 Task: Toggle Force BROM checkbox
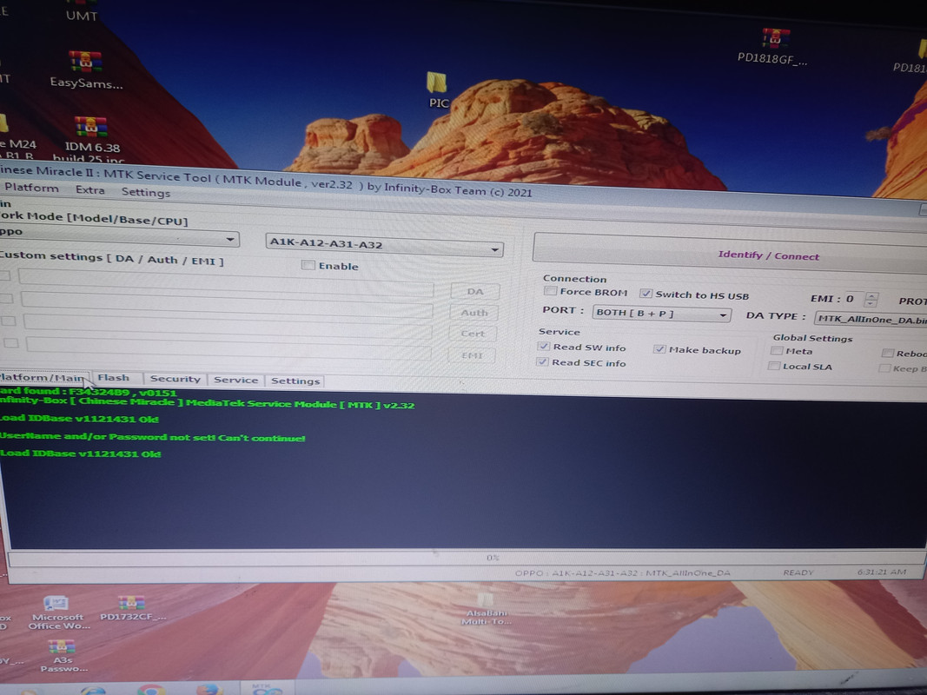[551, 291]
